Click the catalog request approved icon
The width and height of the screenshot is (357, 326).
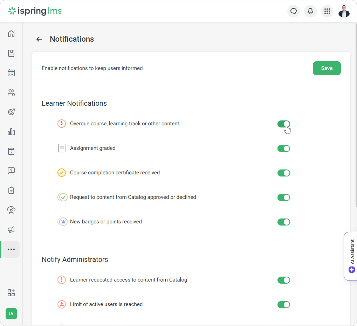[63, 197]
